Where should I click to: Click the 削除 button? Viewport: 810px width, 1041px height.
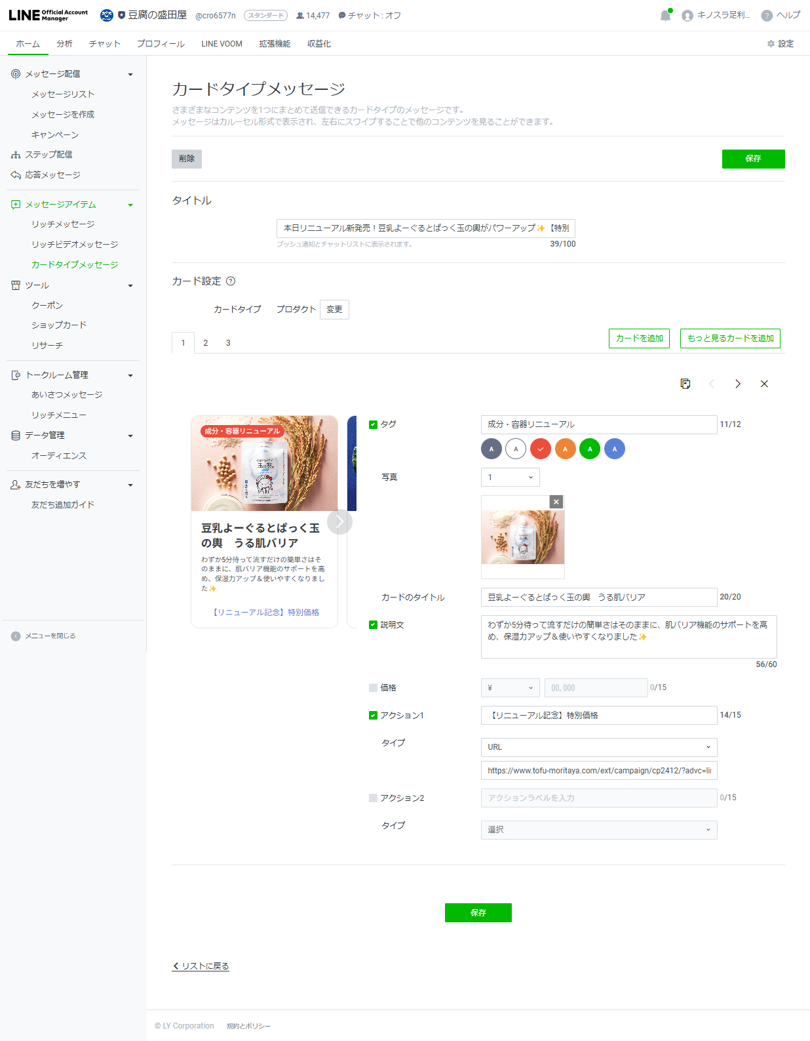point(187,159)
